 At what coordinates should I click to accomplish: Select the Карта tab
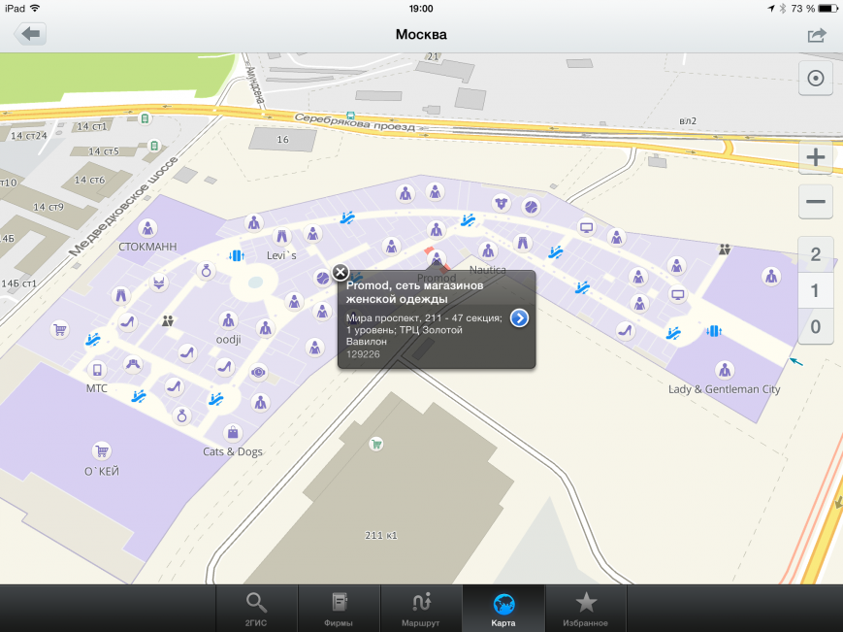coord(503,609)
